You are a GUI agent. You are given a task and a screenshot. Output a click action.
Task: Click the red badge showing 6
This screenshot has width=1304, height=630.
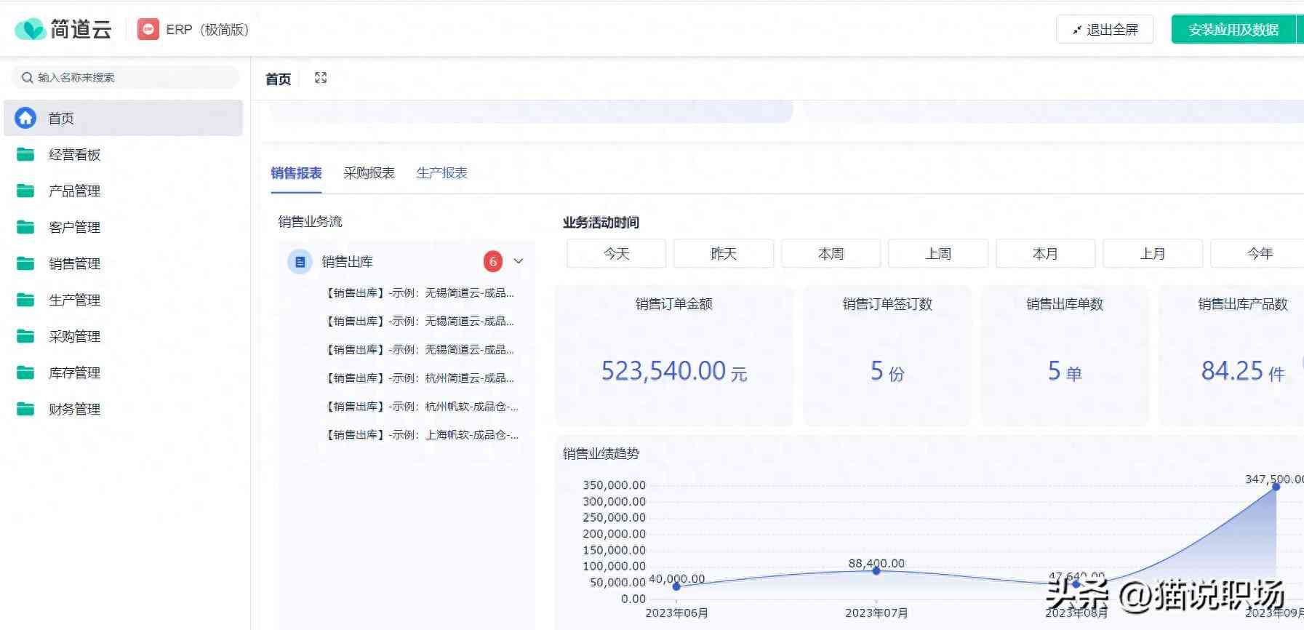pos(493,261)
